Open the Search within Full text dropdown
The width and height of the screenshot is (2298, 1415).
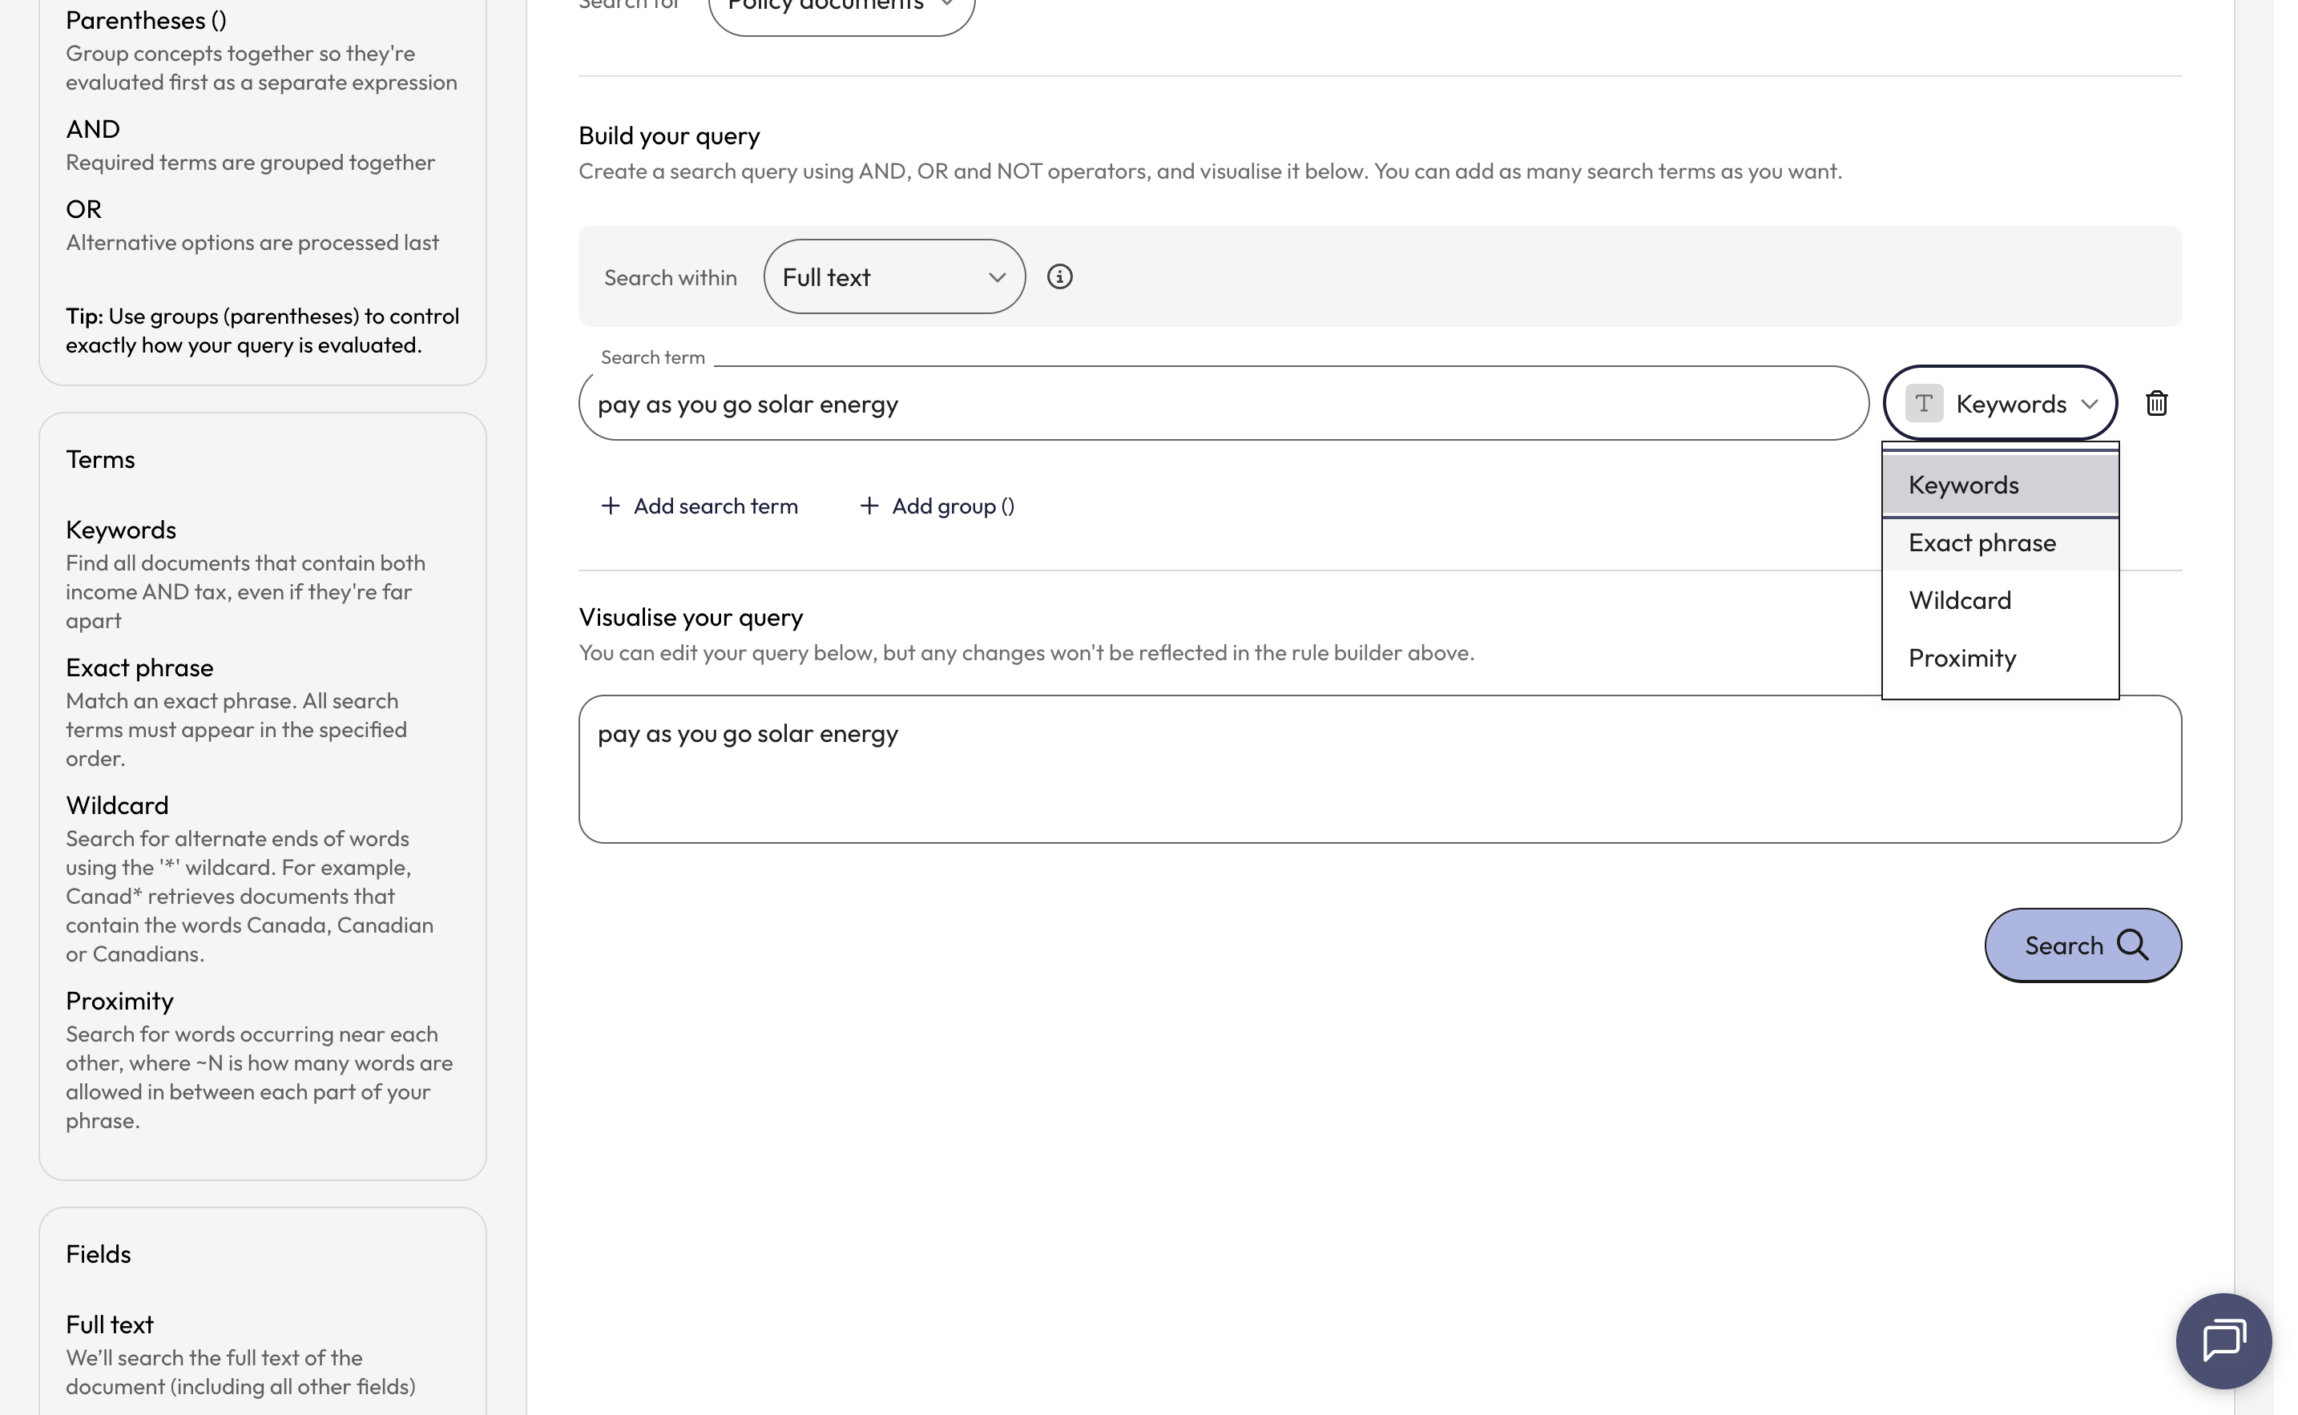click(x=893, y=277)
